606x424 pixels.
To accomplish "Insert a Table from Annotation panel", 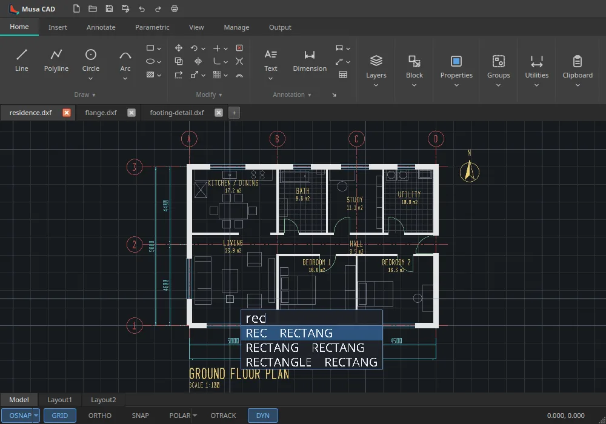I will (343, 75).
